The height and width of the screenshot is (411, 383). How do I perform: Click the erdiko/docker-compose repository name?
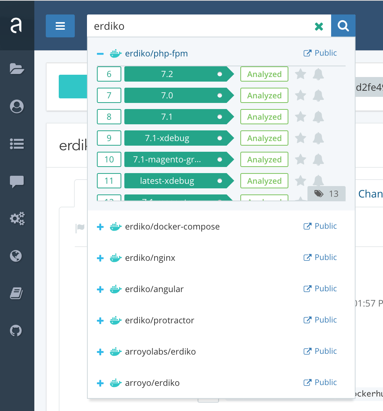coord(172,226)
